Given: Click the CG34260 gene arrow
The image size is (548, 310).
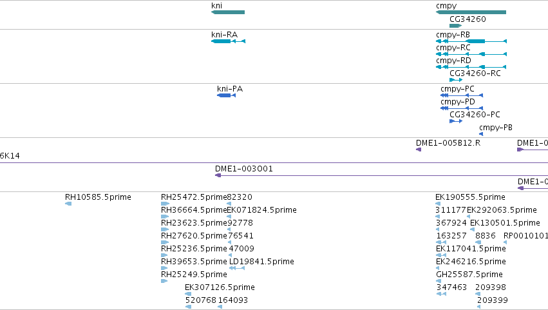Looking at the screenshot, I should coord(456,26).
